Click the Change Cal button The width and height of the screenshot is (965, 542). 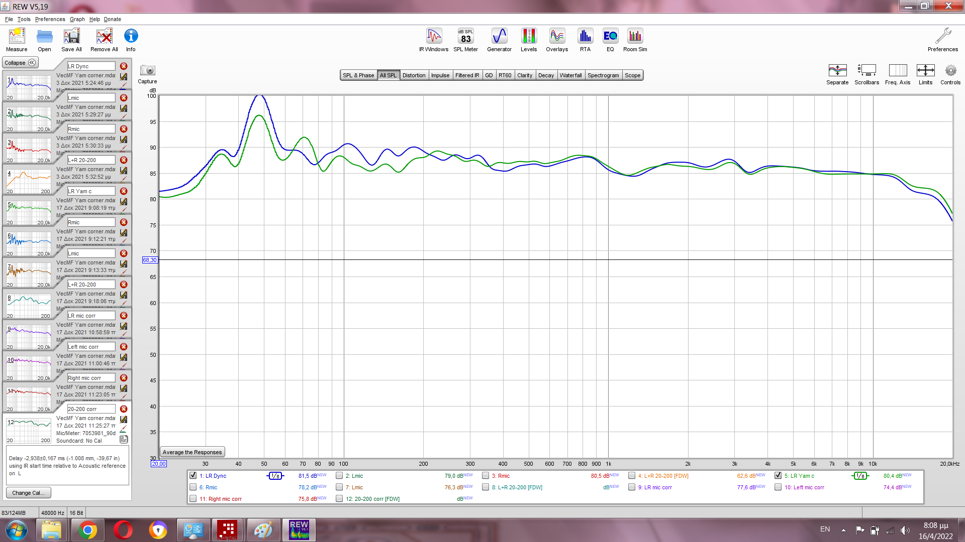tap(28, 493)
